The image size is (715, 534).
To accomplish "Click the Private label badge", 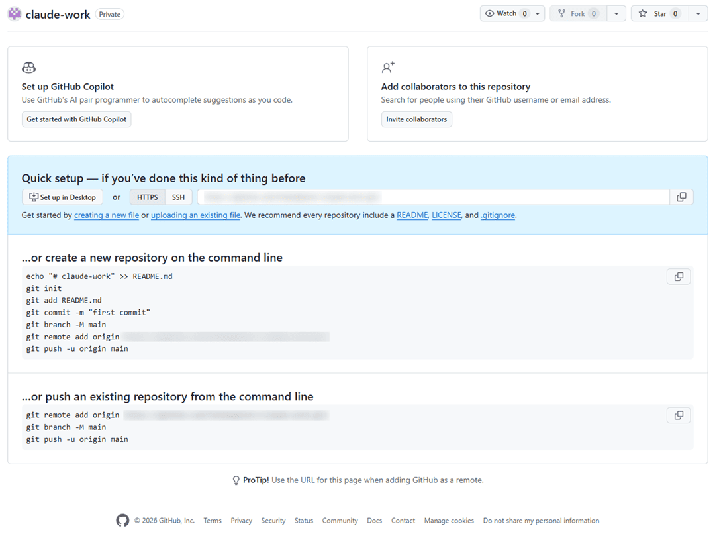I will click(110, 14).
